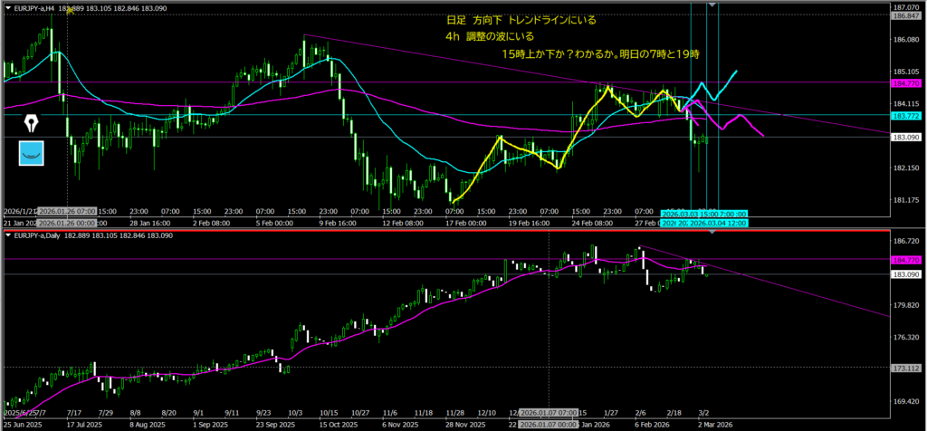This screenshot has height=431, width=927.
Task: Click the white pen nib icon
Action: pos(33,122)
